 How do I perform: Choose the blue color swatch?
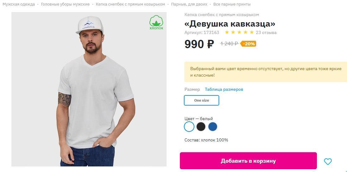[213, 127]
